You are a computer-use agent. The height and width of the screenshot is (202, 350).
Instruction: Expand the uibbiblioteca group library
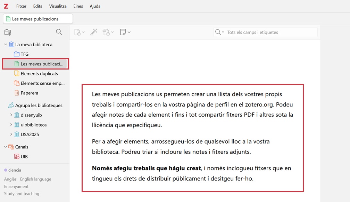(x=11, y=125)
